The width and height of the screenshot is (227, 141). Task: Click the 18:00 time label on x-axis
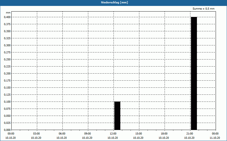(165, 134)
